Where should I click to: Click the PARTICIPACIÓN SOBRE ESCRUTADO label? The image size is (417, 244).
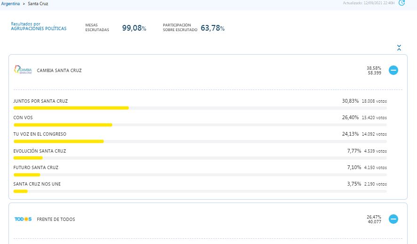pos(180,27)
